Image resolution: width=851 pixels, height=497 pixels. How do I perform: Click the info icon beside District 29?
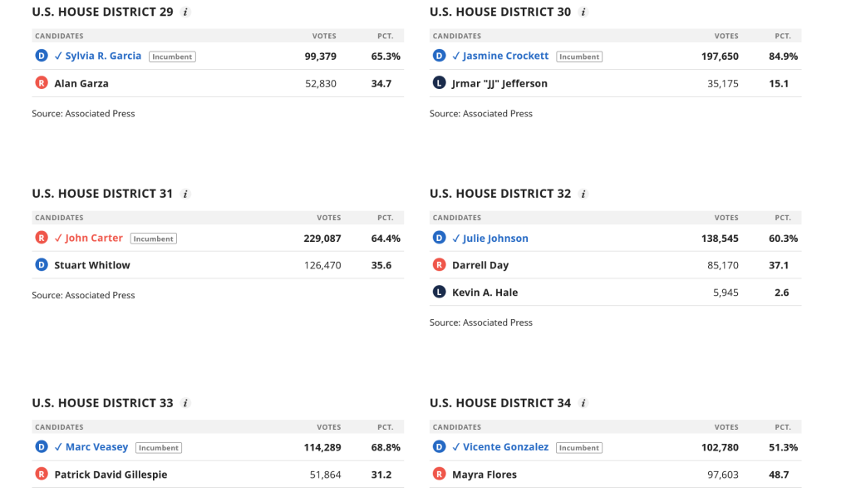click(x=185, y=12)
